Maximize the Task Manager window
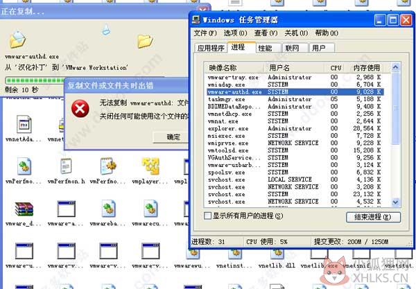The height and width of the screenshot is (289, 416). 393,20
